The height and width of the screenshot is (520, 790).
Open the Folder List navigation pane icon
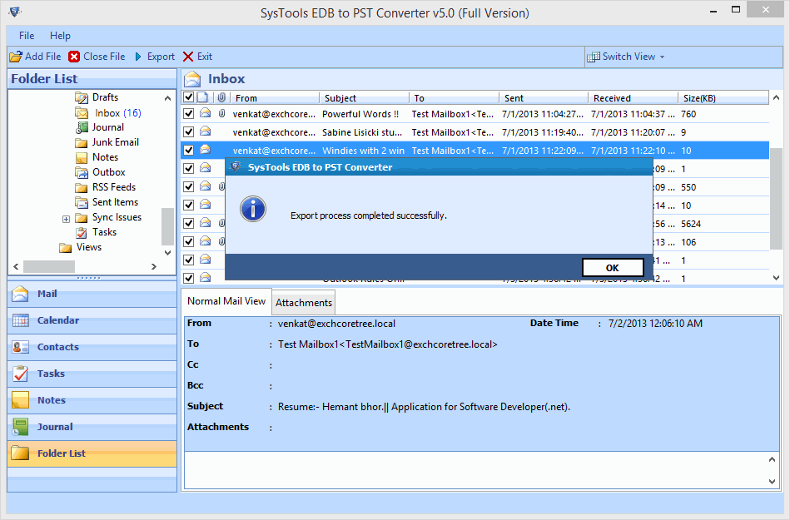20,453
